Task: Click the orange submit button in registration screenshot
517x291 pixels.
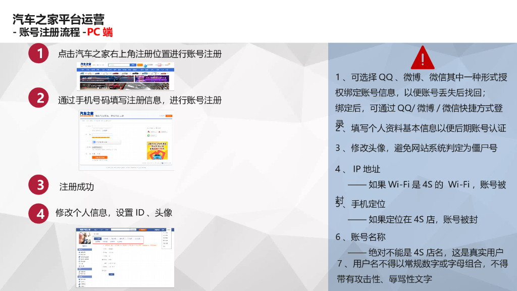Action: [99, 158]
